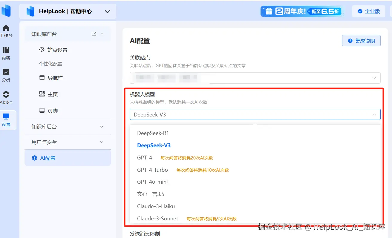Open the AI部件 sidebar icon
The width and height of the screenshot is (392, 238).
coord(6,95)
